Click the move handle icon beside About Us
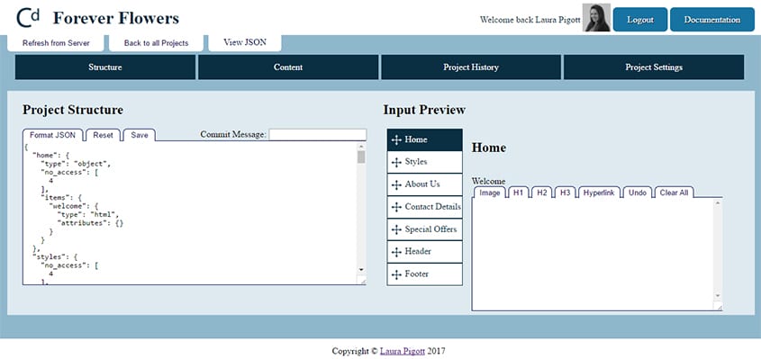Screen dimensions: 761x359 pyautogui.click(x=396, y=184)
